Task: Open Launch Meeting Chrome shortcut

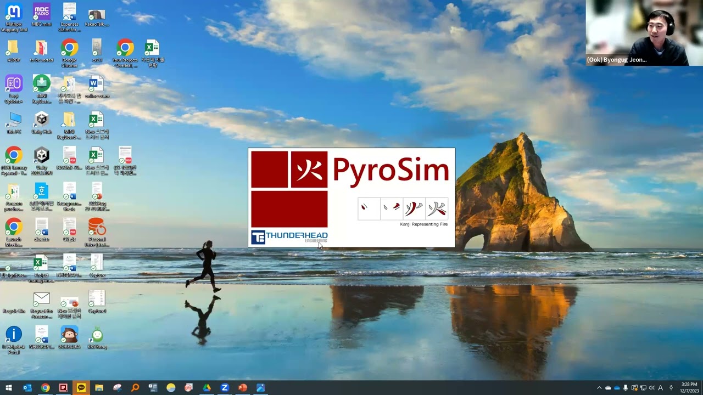Action: tap(14, 232)
